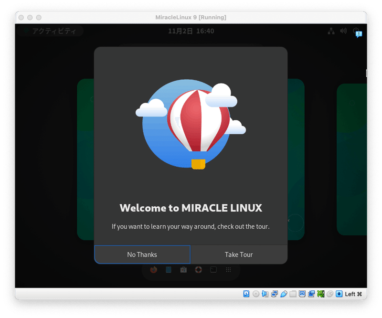
Task: Click VirtualBox recording status icon
Action: click(x=311, y=294)
